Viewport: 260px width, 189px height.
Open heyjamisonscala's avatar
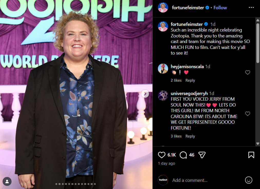coord(163,69)
